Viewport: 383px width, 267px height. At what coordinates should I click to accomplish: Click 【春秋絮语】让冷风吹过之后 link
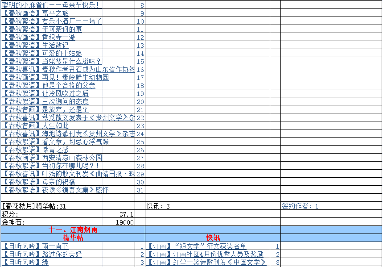pos(46,93)
